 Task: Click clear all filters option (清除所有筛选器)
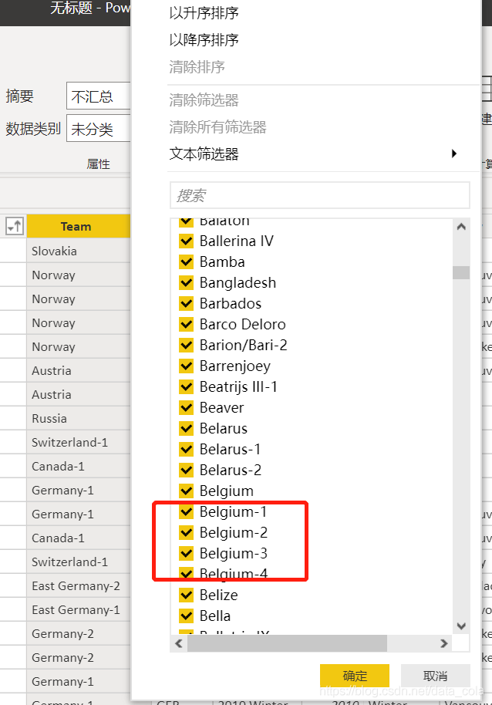(x=217, y=127)
